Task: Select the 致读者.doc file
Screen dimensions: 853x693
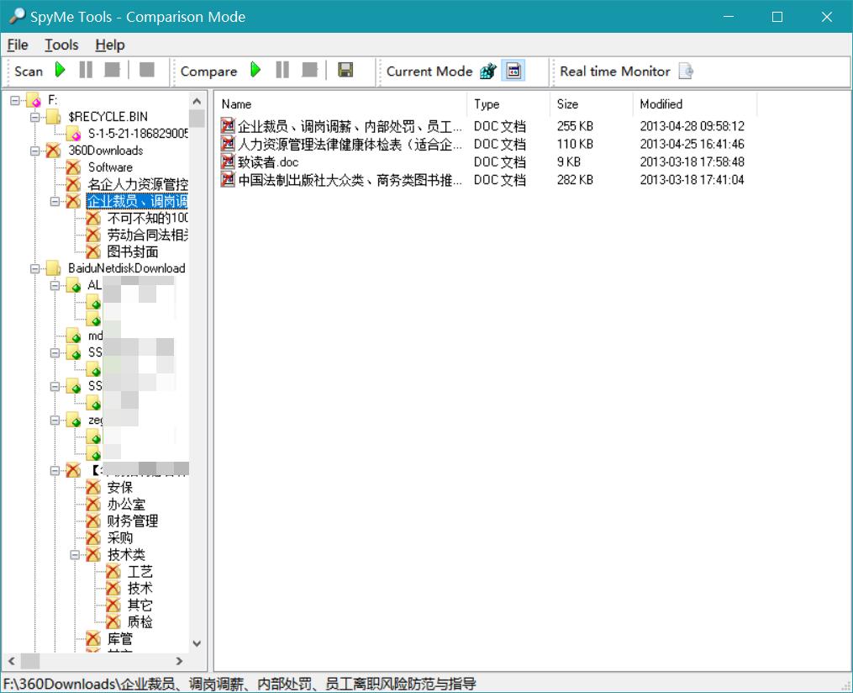Action: point(267,161)
